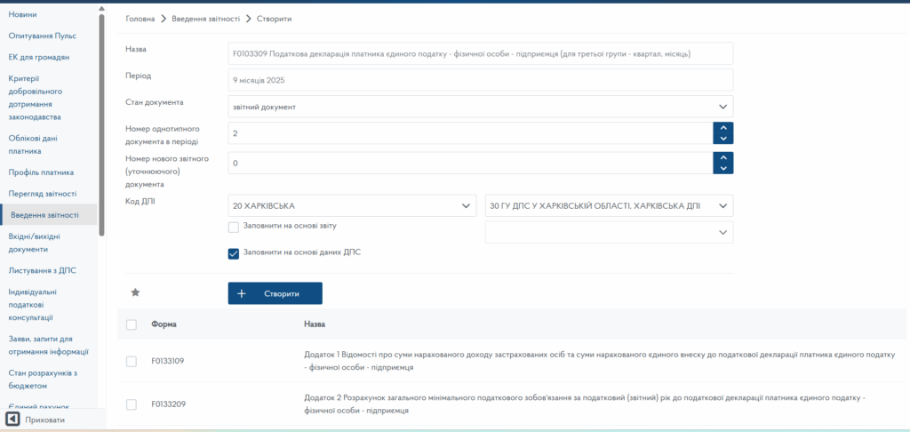Viewport: 910px width, 432px height.
Task: Increase Номер нового звітного stepper up arrow
Action: (x=723, y=157)
